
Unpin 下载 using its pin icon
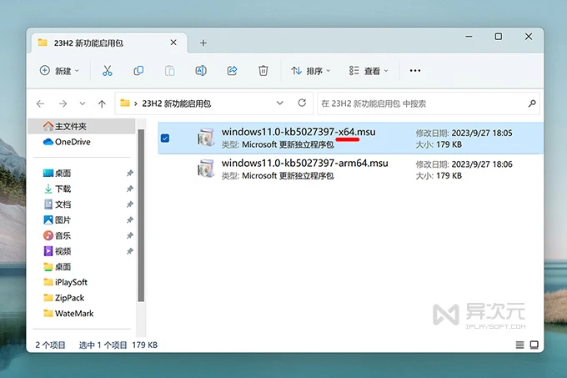130,189
